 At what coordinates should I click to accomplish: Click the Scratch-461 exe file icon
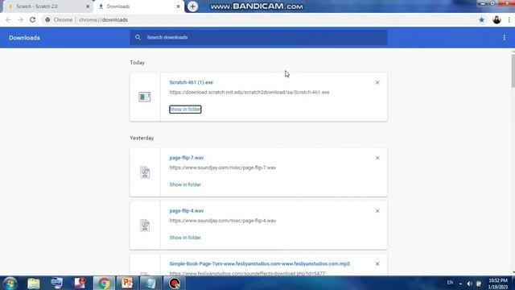(145, 97)
